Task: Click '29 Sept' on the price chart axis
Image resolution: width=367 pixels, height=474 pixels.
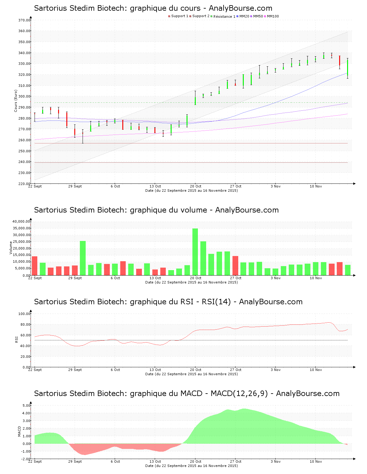Action: coord(75,186)
